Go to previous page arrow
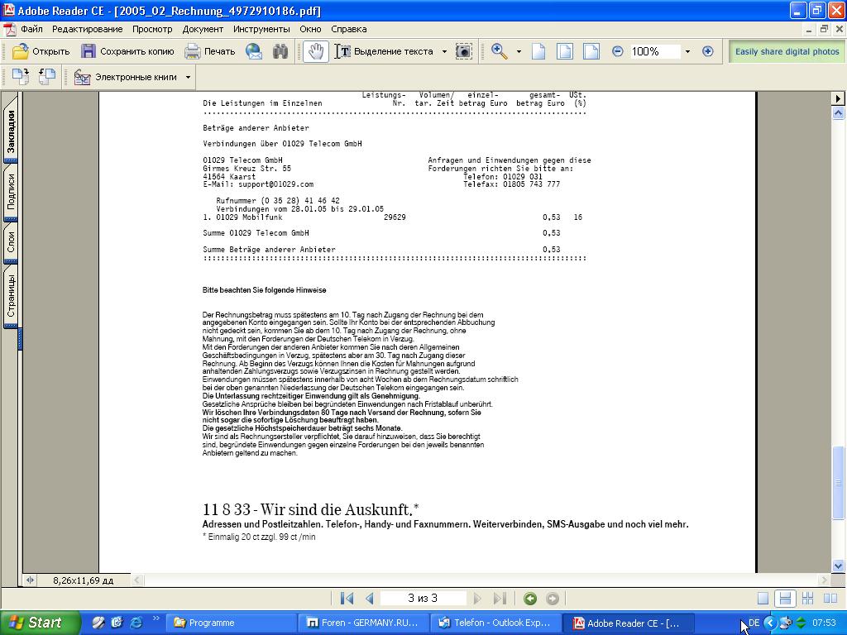Image resolution: width=847 pixels, height=635 pixels. [370, 599]
